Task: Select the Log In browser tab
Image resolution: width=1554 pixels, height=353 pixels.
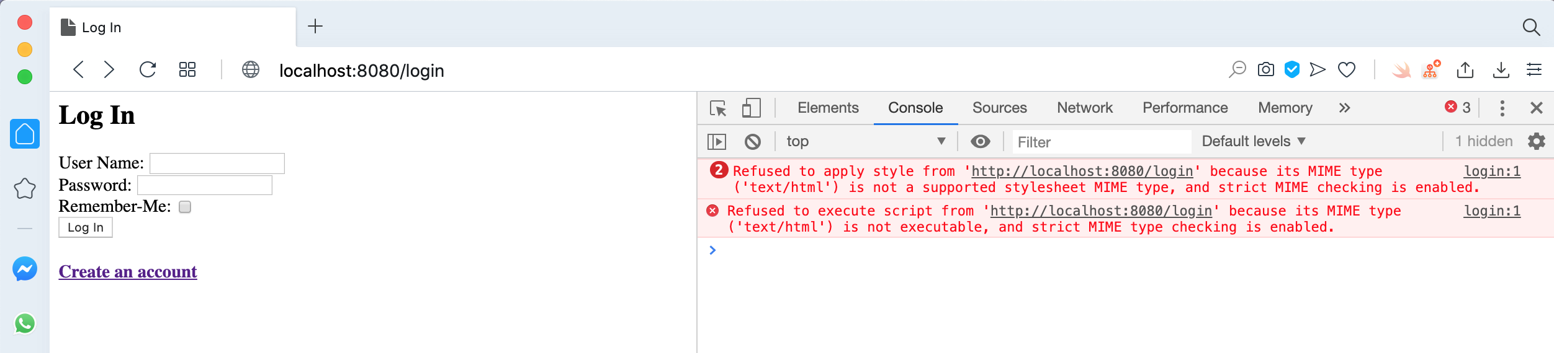Action: 173,27
